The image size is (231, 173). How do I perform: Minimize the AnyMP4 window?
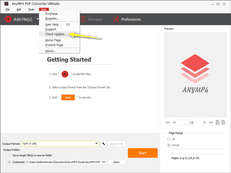pos(212,4)
